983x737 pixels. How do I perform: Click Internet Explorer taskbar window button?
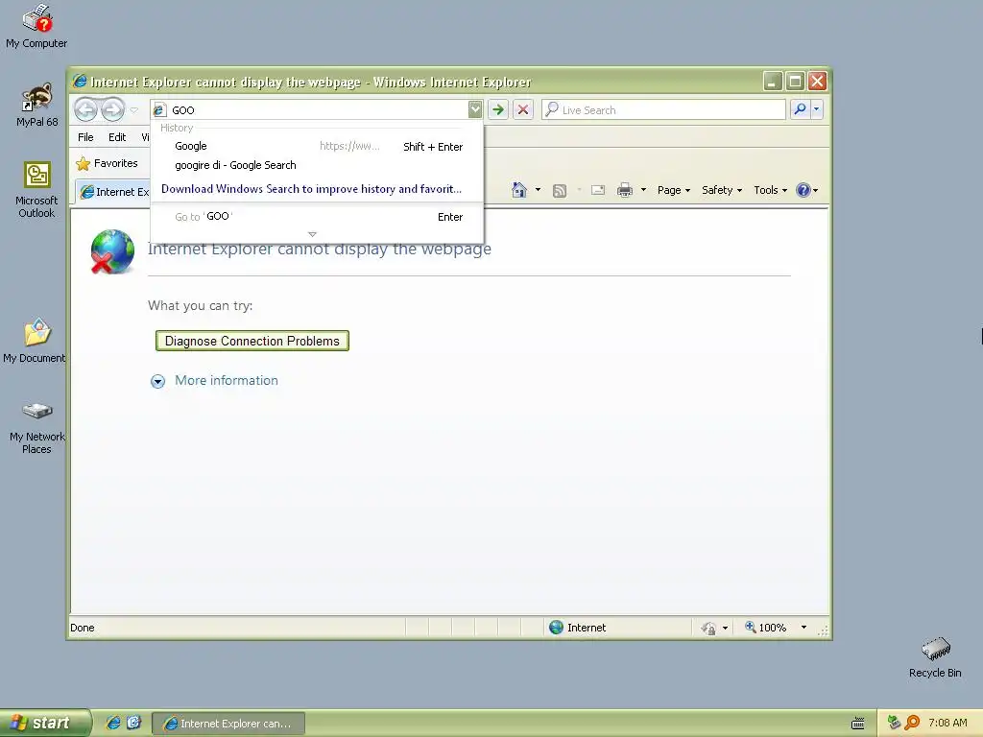pyautogui.click(x=228, y=724)
